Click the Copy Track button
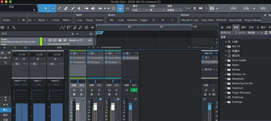This screenshot has height=121, width=271. pos(207,20)
